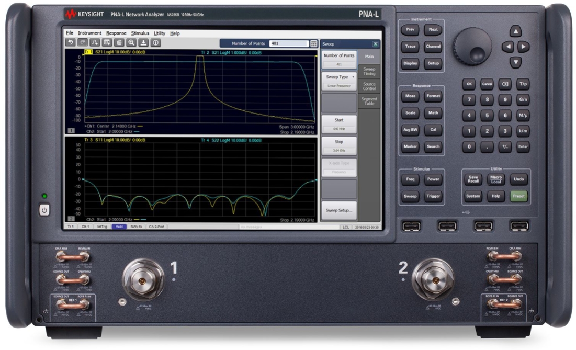Tap the number 7 key on the keypad

point(469,99)
